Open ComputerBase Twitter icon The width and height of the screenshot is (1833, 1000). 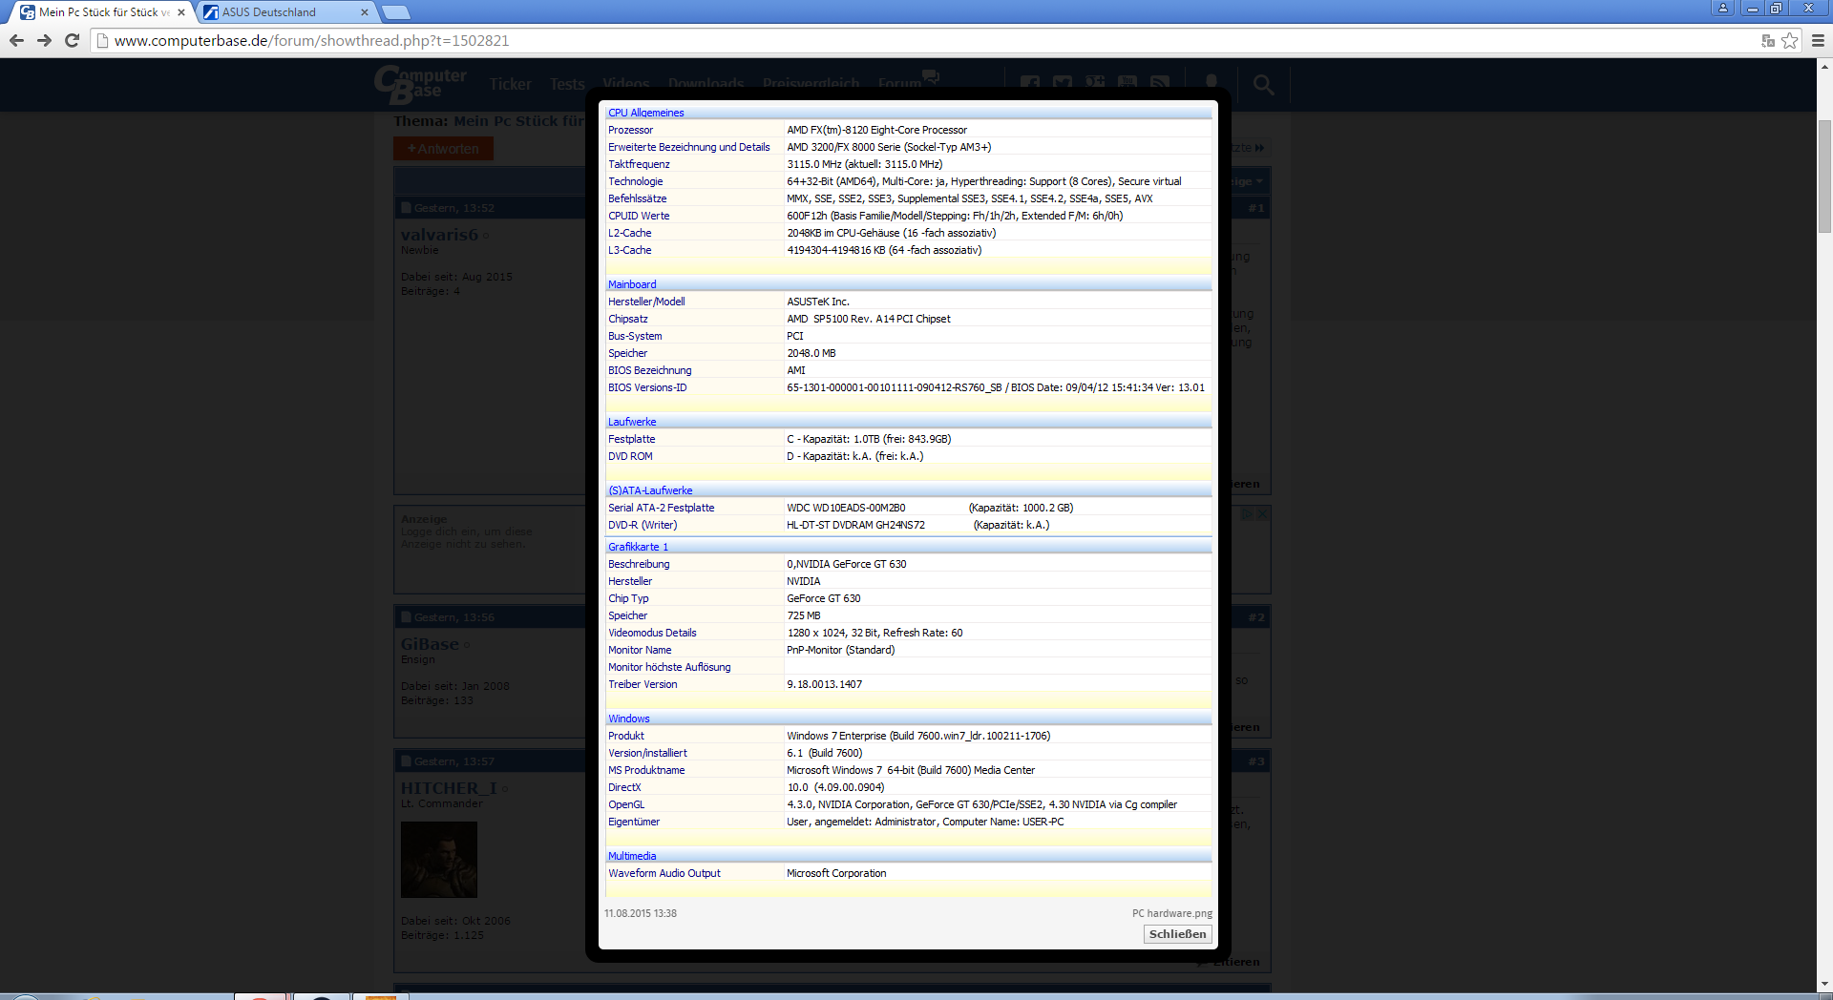tap(1063, 82)
